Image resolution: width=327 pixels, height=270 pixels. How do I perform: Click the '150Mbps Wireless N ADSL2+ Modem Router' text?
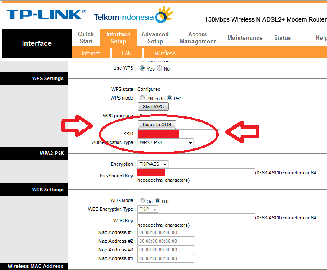point(266,19)
